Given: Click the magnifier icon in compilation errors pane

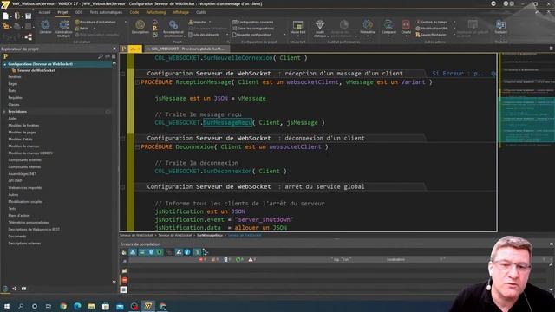Looking at the screenshot, I should coord(124,262).
